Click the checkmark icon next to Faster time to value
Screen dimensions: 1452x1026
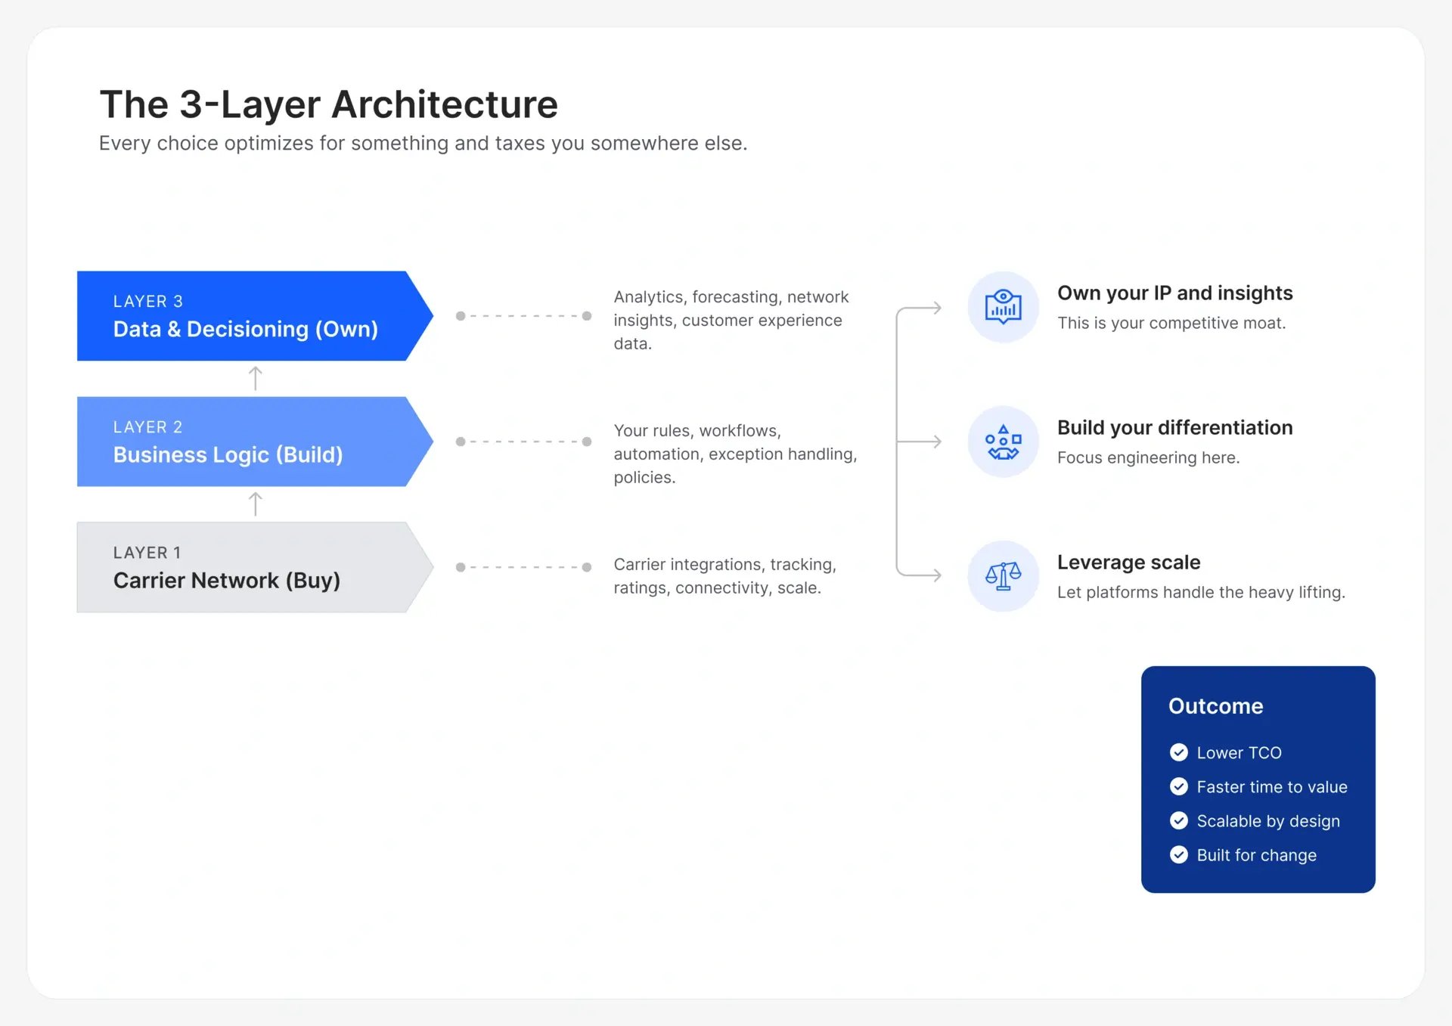pos(1178,786)
